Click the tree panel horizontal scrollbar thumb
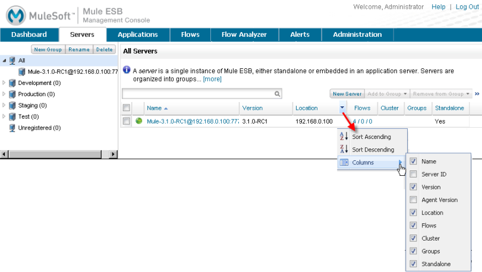 point(55,154)
